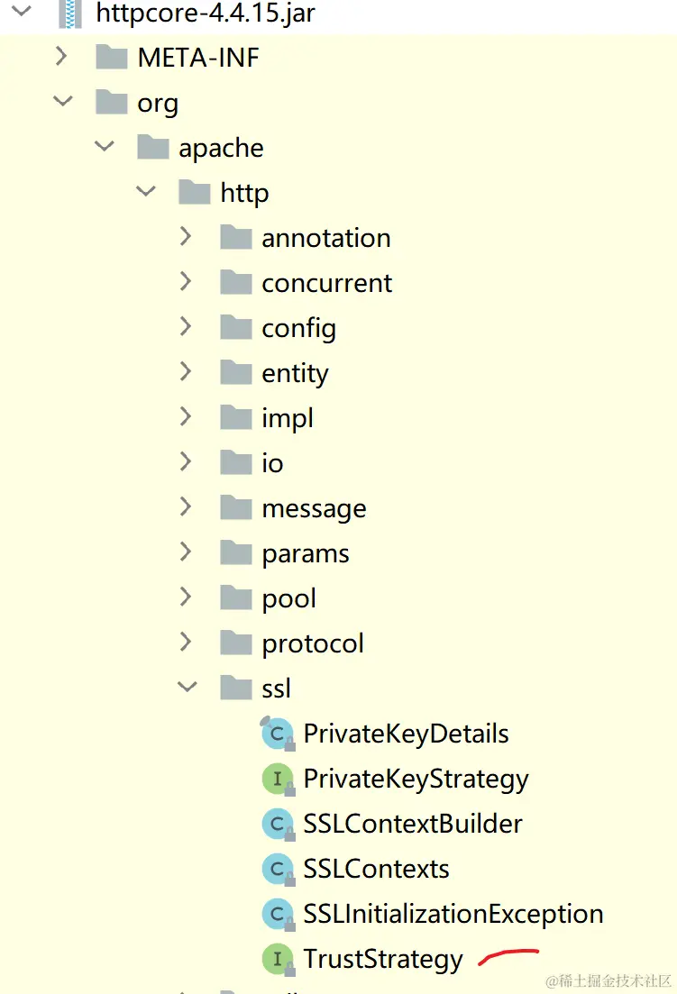Image resolution: width=677 pixels, height=994 pixels.
Task: Expand the annotation package
Action: tap(186, 237)
